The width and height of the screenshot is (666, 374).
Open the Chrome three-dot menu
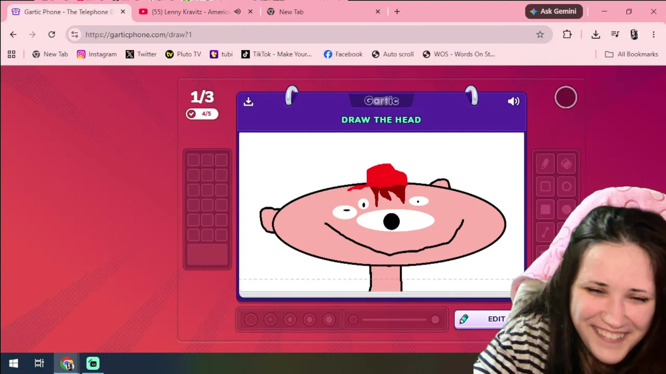[x=654, y=34]
